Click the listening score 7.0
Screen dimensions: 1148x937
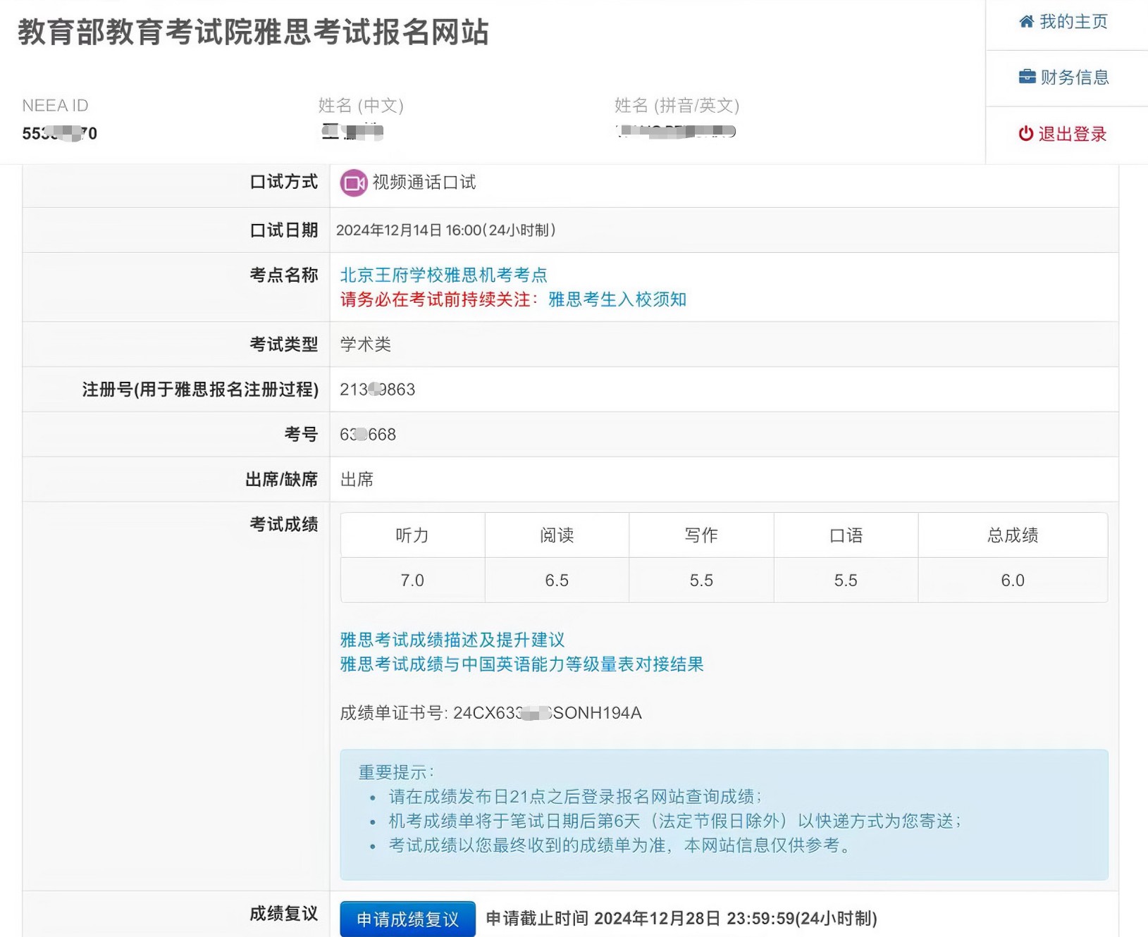(412, 581)
